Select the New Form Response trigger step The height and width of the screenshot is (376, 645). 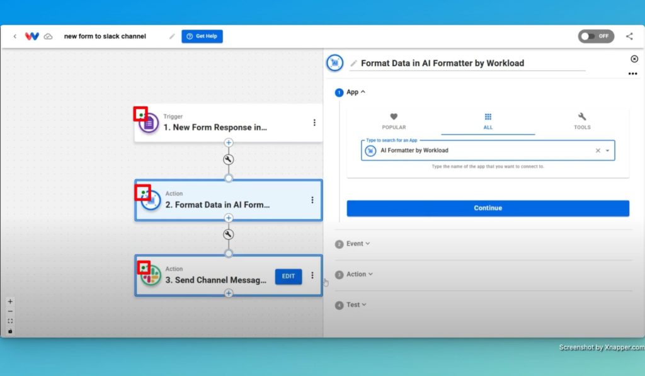[228, 123]
